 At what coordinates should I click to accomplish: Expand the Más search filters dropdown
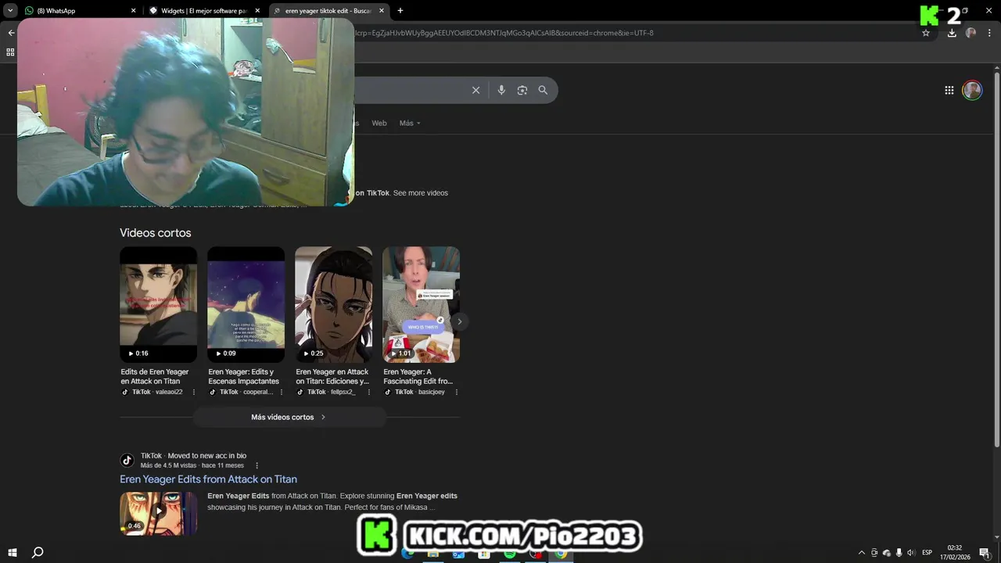[410, 123]
